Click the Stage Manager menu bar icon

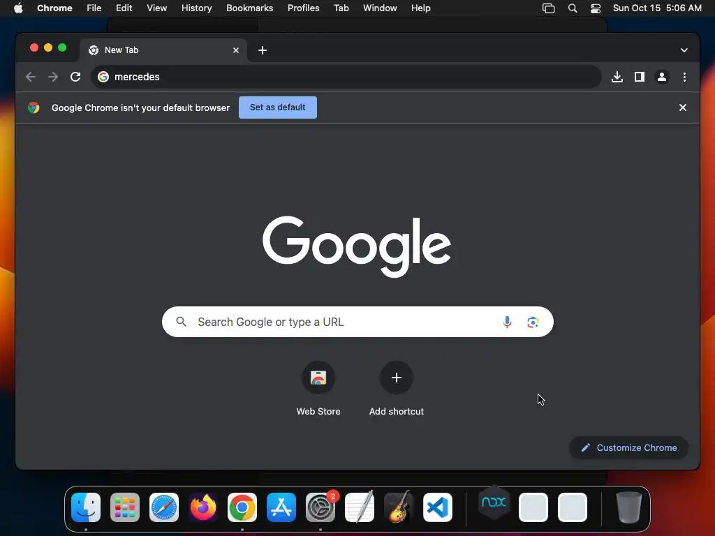548,8
